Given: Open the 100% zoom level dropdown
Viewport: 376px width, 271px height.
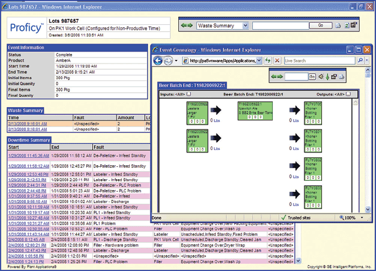Looking at the screenshot, I should [362, 218].
